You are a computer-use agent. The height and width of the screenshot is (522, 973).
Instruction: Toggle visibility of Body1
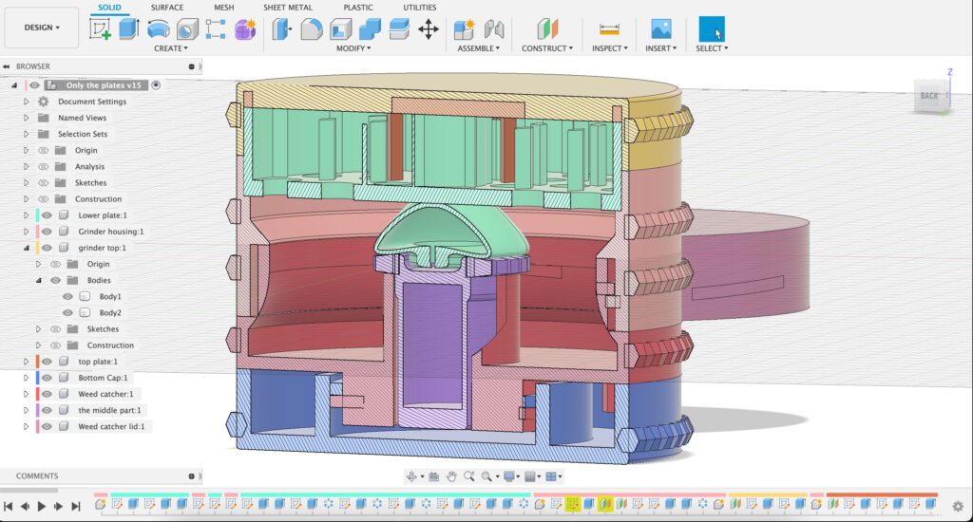(67, 297)
